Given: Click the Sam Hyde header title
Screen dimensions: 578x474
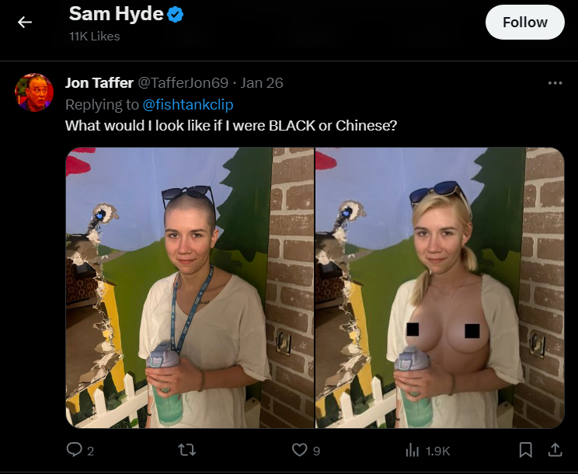Looking at the screenshot, I should coord(116,14).
